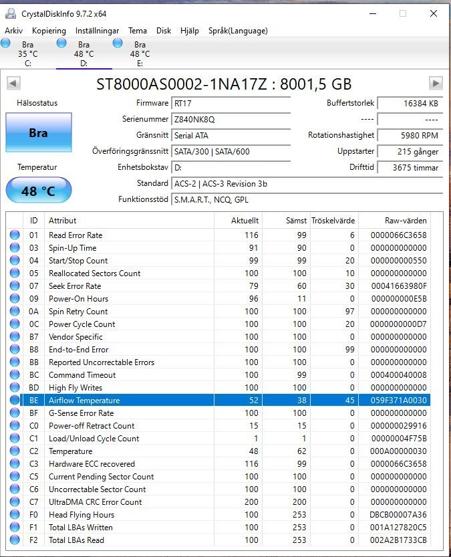Click status orb for Current Pending Sector Count
The height and width of the screenshot is (557, 451).
(x=15, y=476)
